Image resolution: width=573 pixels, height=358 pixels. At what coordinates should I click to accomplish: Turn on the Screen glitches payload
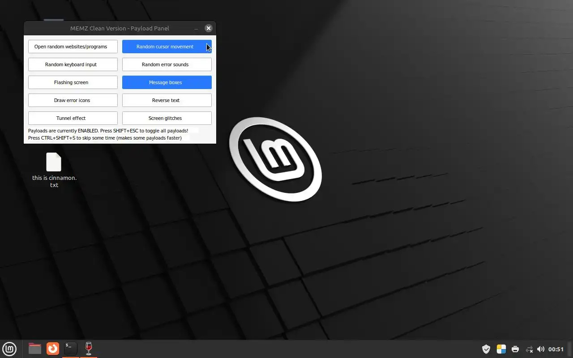(167, 118)
